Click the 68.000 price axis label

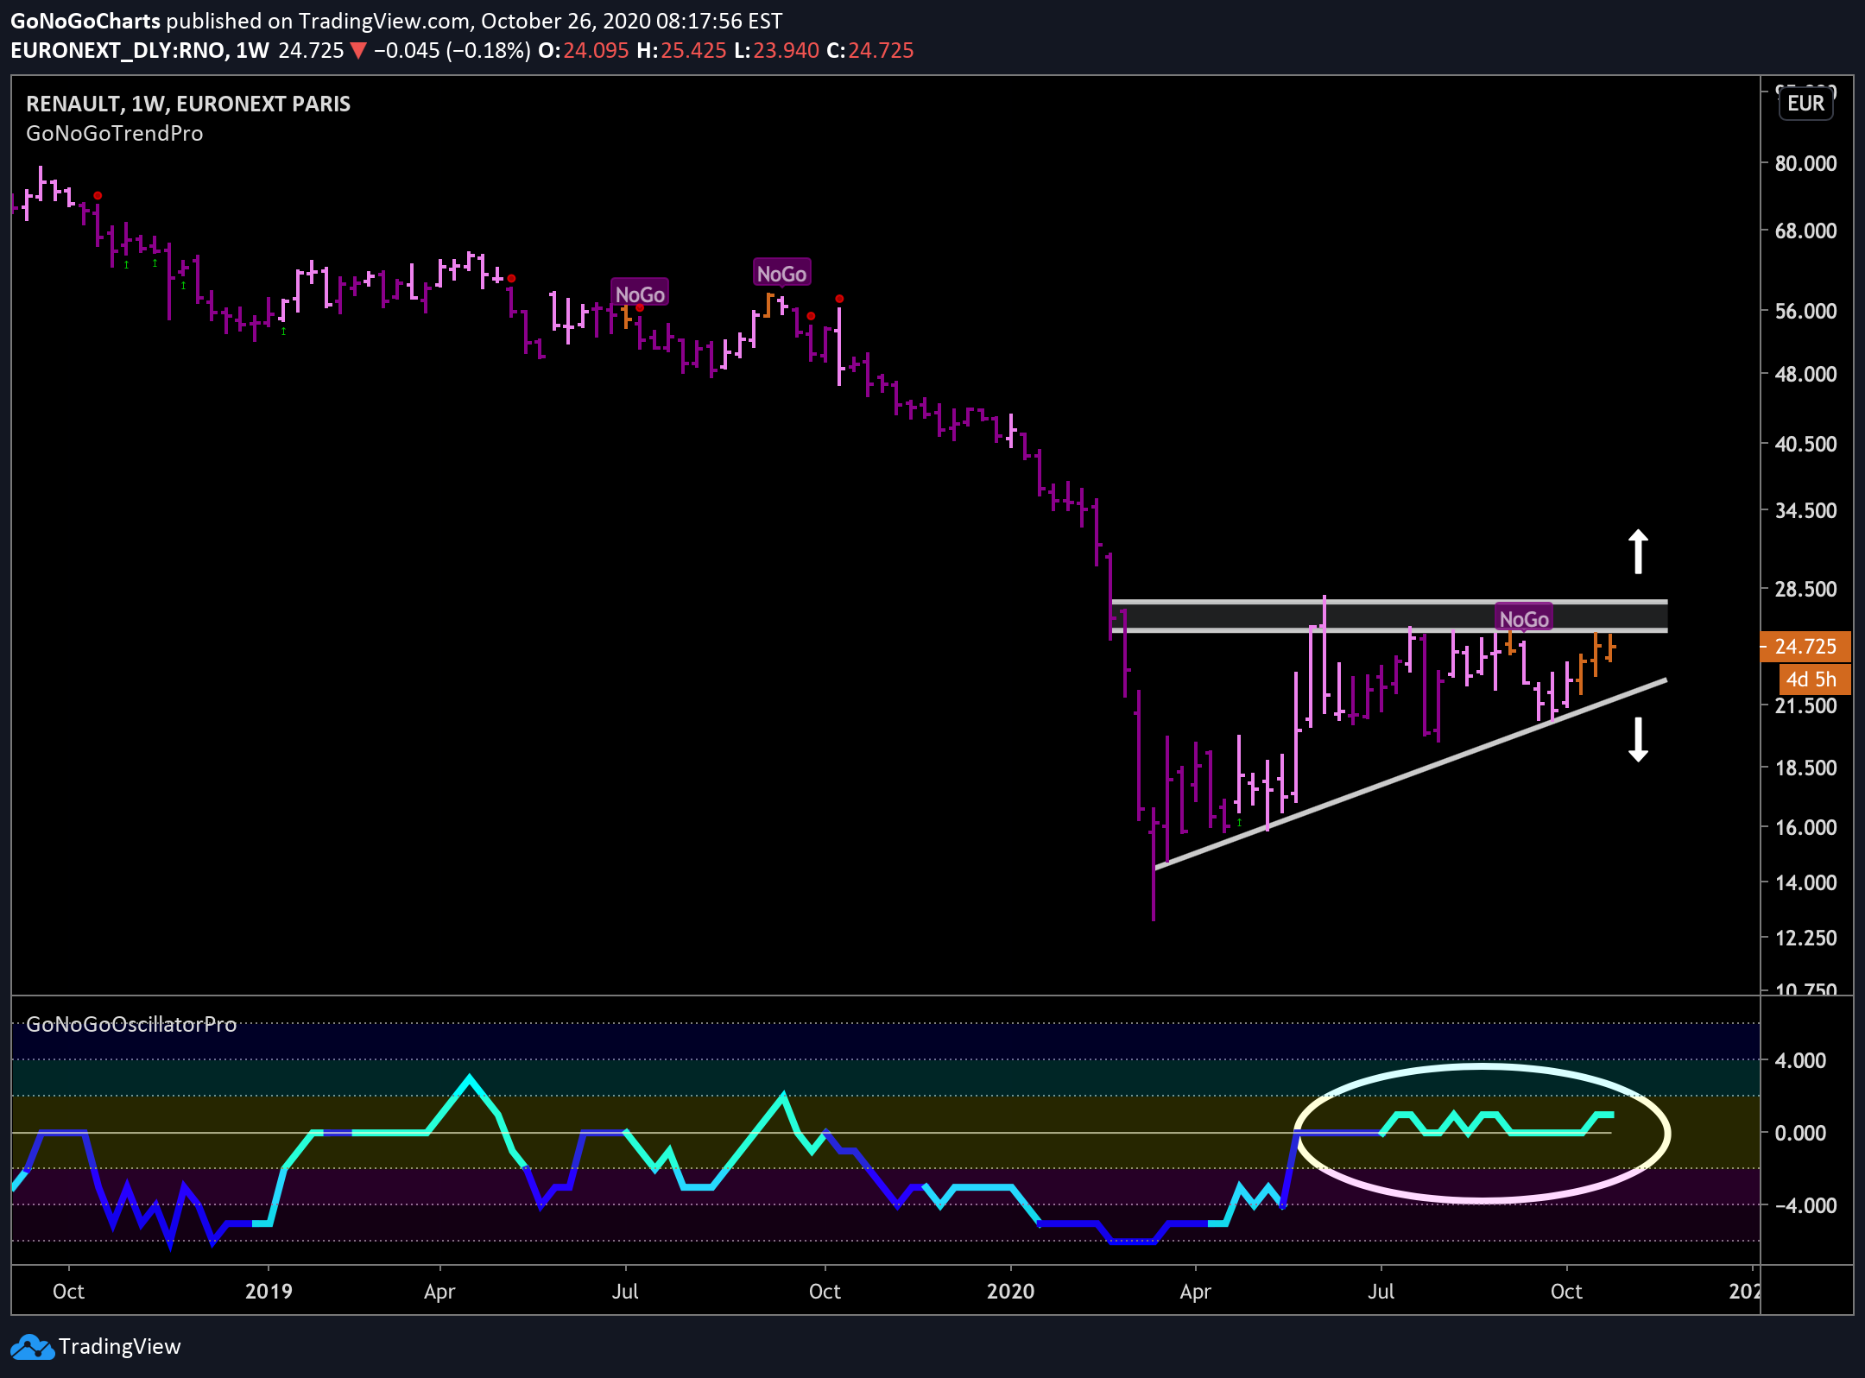1806,231
